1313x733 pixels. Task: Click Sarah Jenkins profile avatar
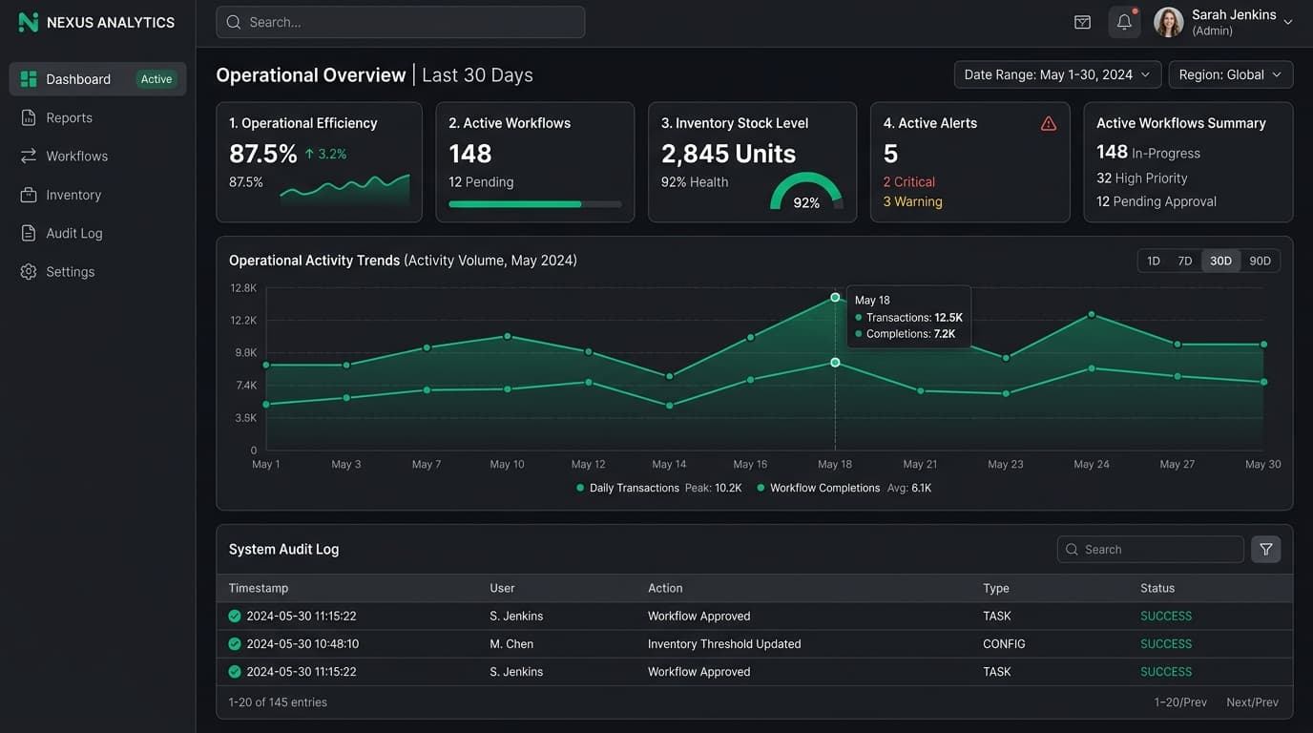pos(1169,22)
